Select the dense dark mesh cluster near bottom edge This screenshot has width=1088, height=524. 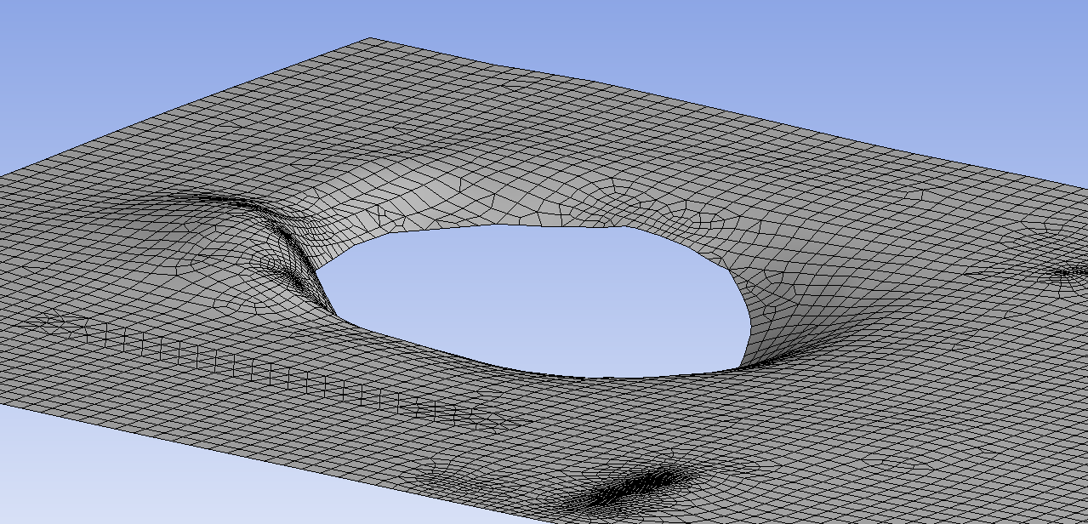641,486
